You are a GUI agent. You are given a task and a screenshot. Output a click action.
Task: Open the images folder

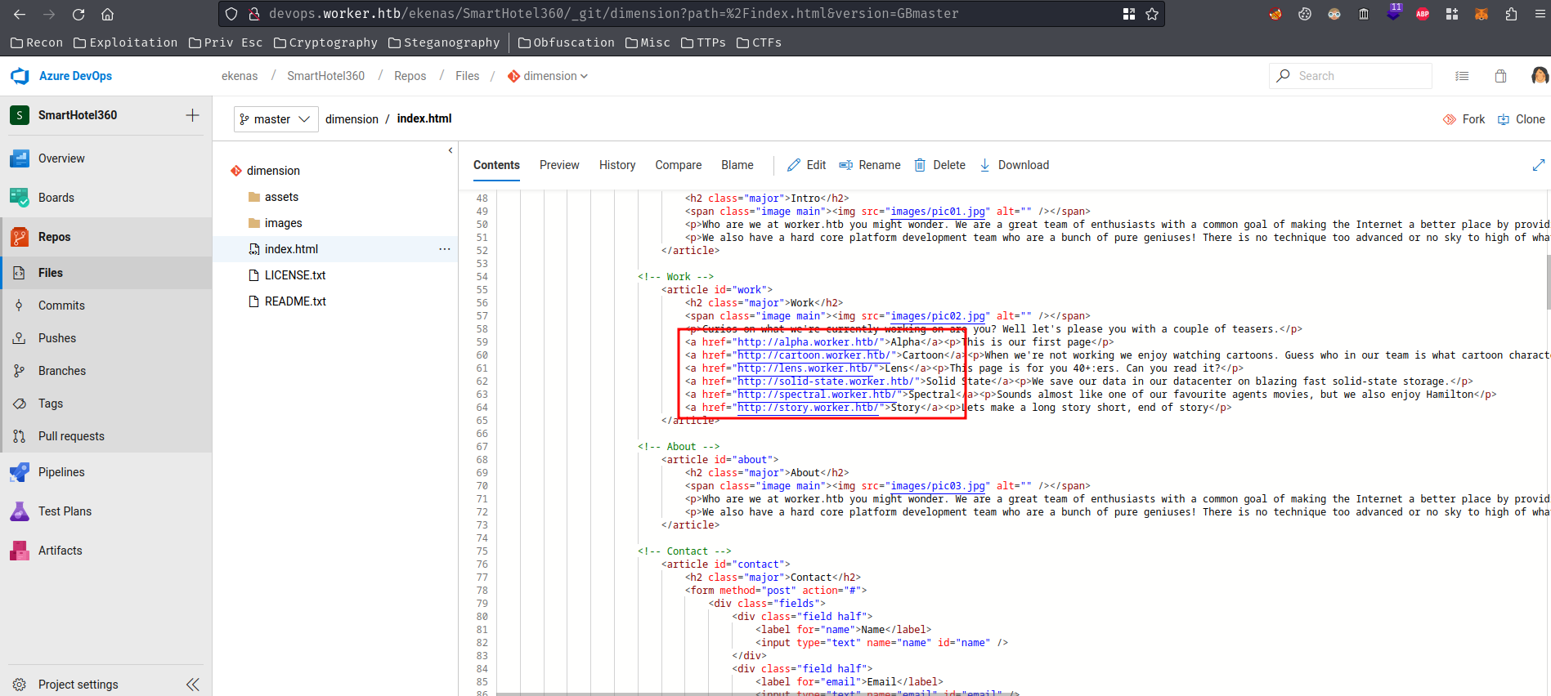click(x=283, y=223)
